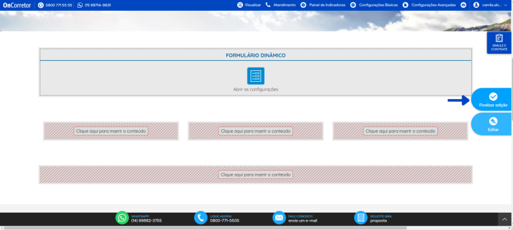Click the scroll-to-top chevron in footer

tap(505, 220)
